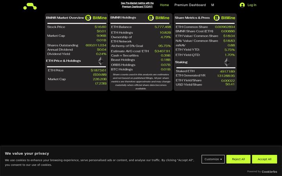This screenshot has height=176, width=282.
Task: Click the ETH Value/Common Share value $18.04
Action: 229,36
